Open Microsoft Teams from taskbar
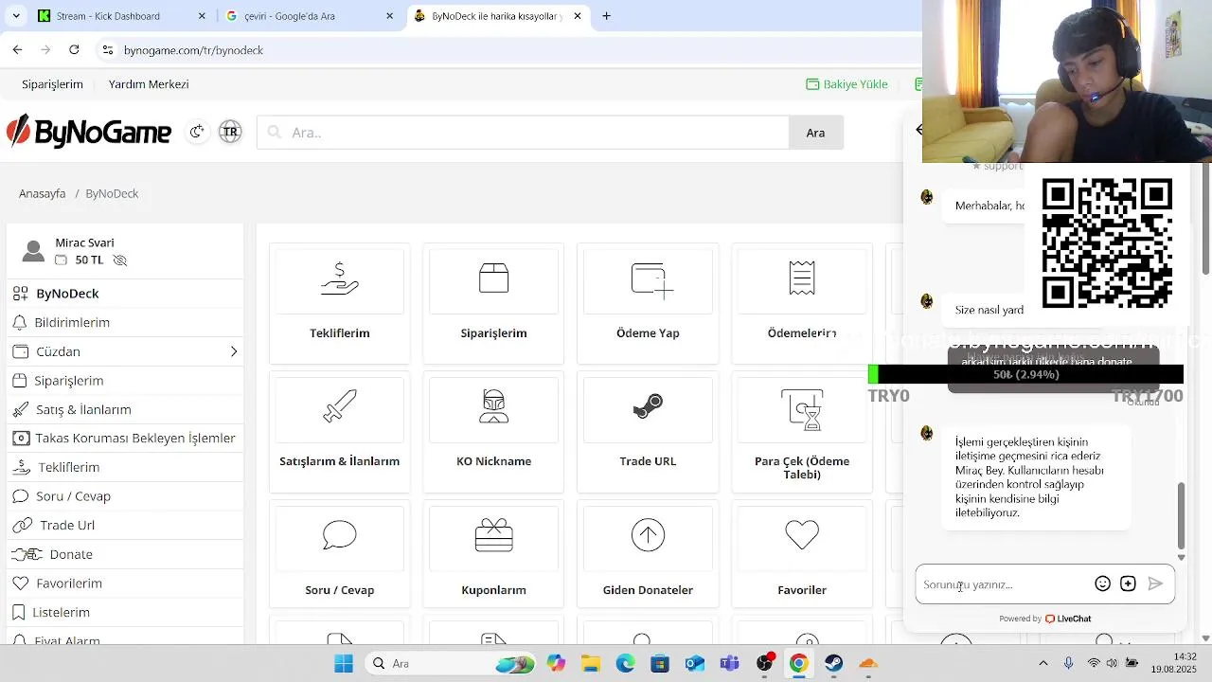The width and height of the screenshot is (1212, 682). click(x=729, y=663)
